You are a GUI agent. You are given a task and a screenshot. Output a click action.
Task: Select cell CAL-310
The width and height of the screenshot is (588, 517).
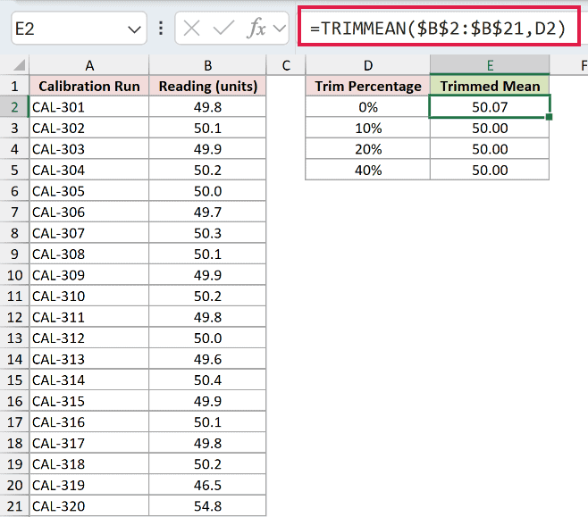click(89, 296)
